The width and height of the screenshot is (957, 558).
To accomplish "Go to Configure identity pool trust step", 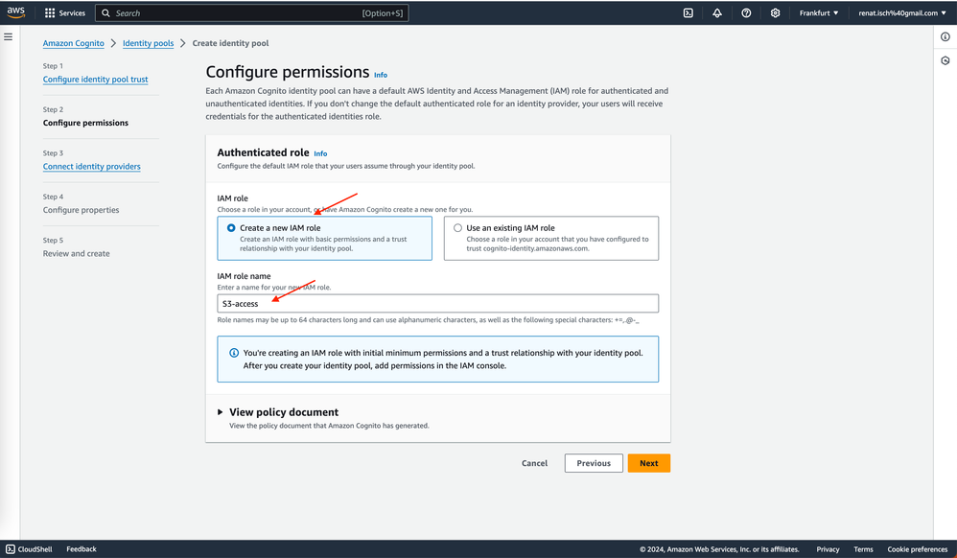I will [x=95, y=80].
